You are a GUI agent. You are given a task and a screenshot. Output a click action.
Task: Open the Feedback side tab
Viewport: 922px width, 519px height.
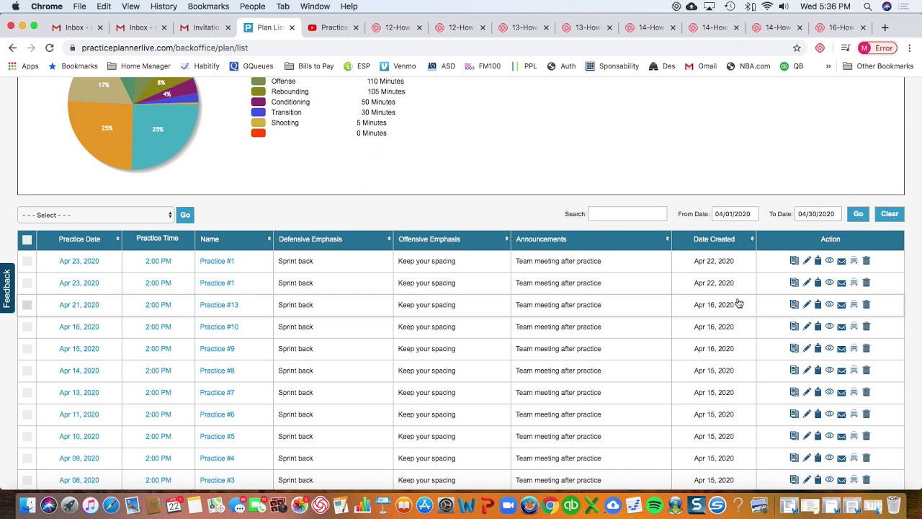click(x=7, y=288)
